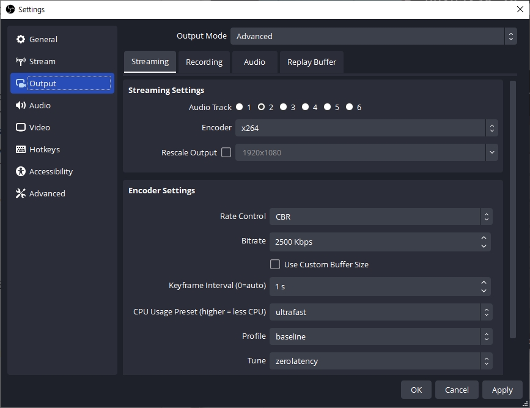Switch to the Replay Buffer tab
The width and height of the screenshot is (530, 408).
(x=312, y=62)
